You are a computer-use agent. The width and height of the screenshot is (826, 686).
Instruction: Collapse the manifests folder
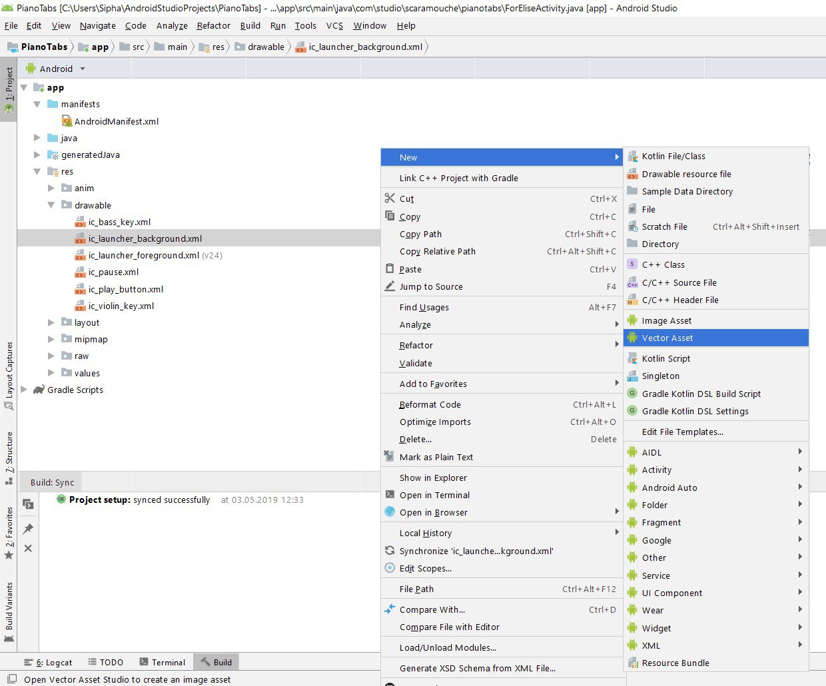[37, 104]
